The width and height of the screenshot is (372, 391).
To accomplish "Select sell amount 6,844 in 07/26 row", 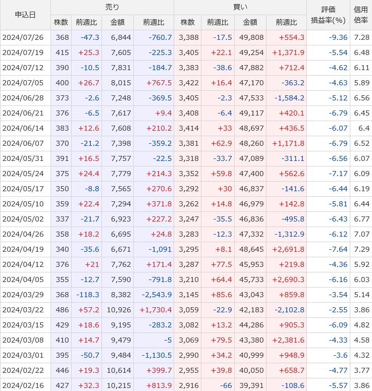I will [118, 38].
